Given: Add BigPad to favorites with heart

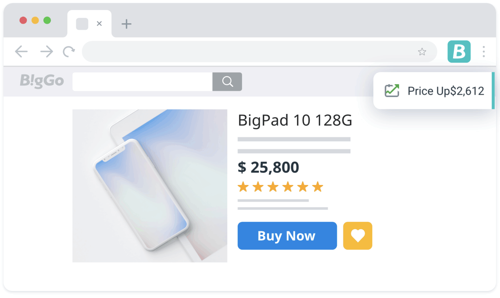Looking at the screenshot, I should point(357,235).
